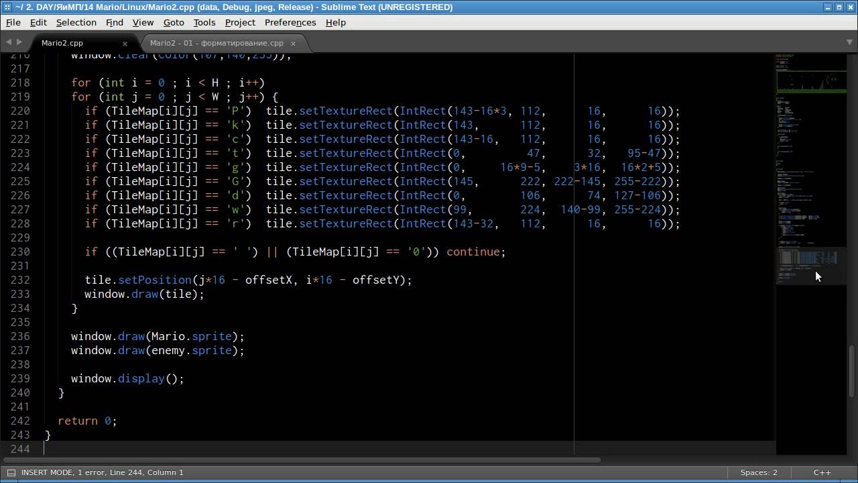This screenshot has width=858, height=483.
Task: Open the Selection menu
Action: coord(76,22)
